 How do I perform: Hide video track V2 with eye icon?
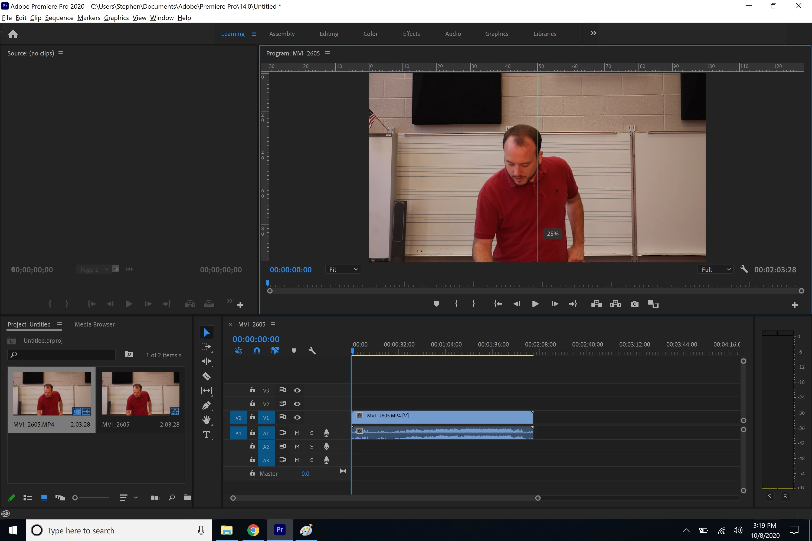pyautogui.click(x=297, y=404)
